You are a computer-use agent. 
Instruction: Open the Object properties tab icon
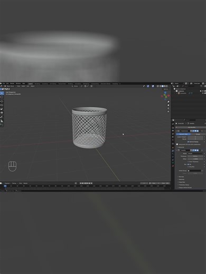pyautogui.click(x=173, y=148)
